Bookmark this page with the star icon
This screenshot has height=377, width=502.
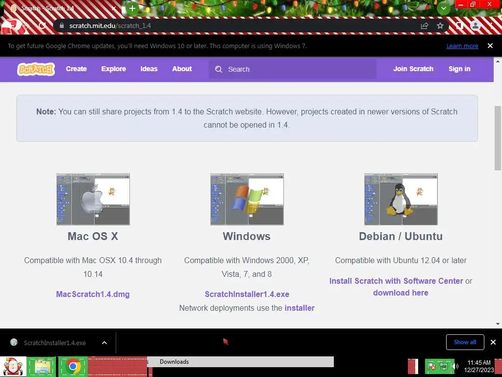click(440, 26)
